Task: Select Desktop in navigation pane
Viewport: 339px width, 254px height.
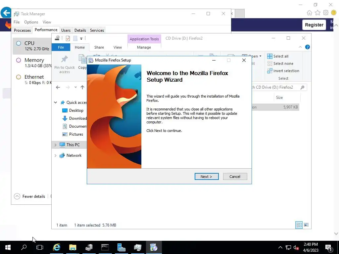Action: point(73,110)
